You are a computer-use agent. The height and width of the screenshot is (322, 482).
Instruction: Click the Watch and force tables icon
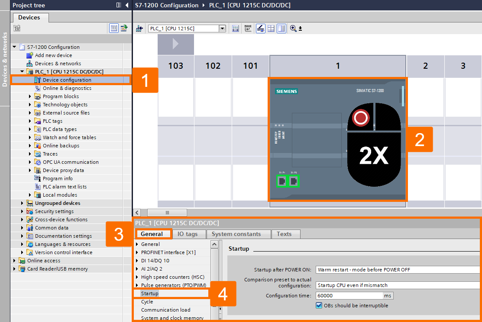[38, 137]
